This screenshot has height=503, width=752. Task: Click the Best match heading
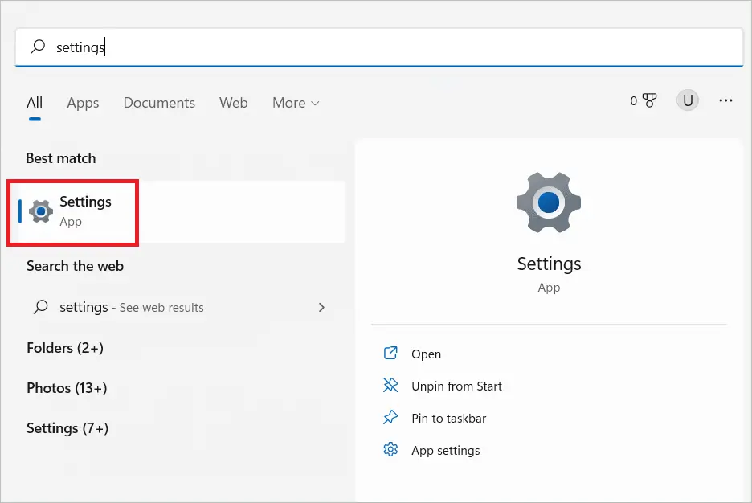tap(61, 158)
